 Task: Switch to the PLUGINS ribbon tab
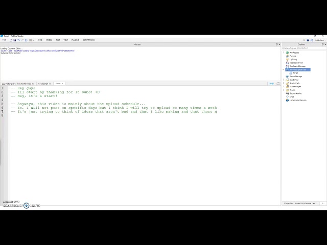click(x=75, y=40)
